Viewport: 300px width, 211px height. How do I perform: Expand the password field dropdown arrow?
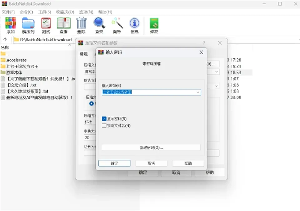(x=197, y=92)
